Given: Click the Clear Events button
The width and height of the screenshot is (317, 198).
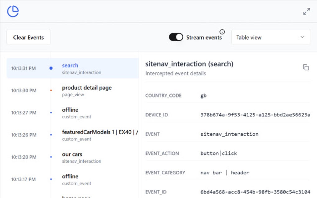Looking at the screenshot, I should [28, 37].
